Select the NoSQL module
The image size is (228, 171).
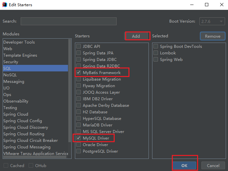[10, 75]
